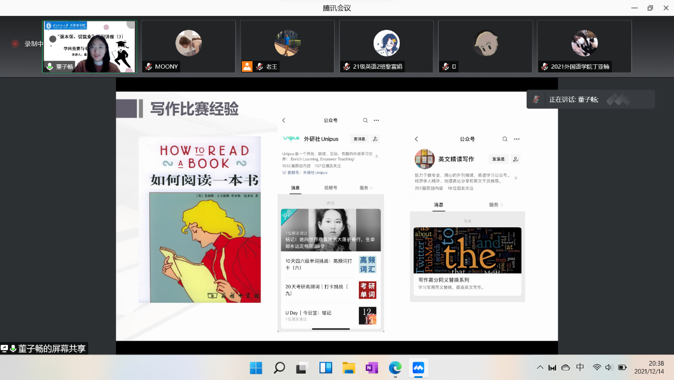
Task: Click the red 录制中 recording indicator
Action: click(15, 44)
